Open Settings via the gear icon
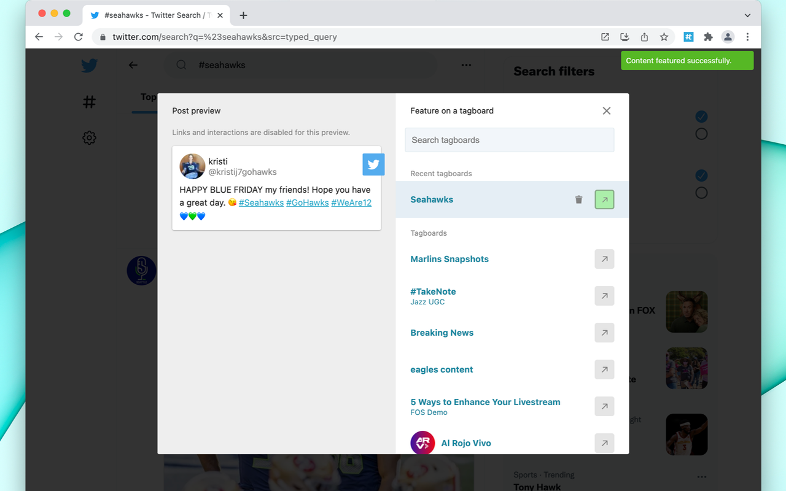Screen dimensions: 786x491 (89, 137)
